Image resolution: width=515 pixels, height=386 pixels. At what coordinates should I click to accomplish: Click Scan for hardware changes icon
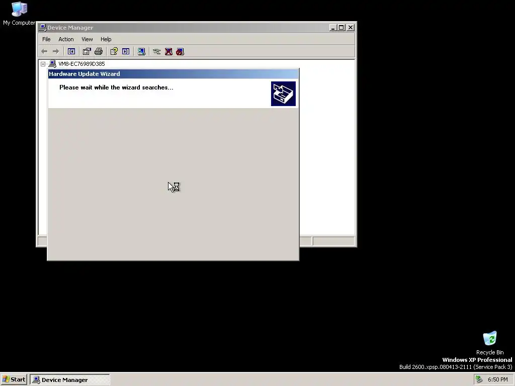[141, 52]
